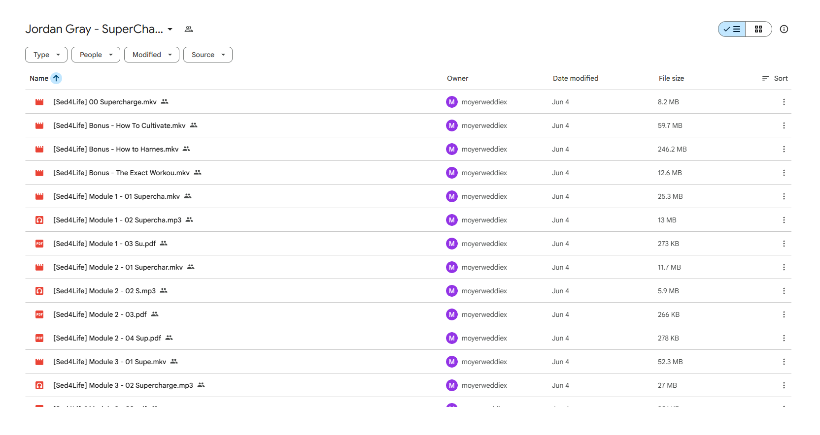Viewport: 820px width, 435px height.
Task: Open the People filter dropdown
Action: tap(96, 55)
